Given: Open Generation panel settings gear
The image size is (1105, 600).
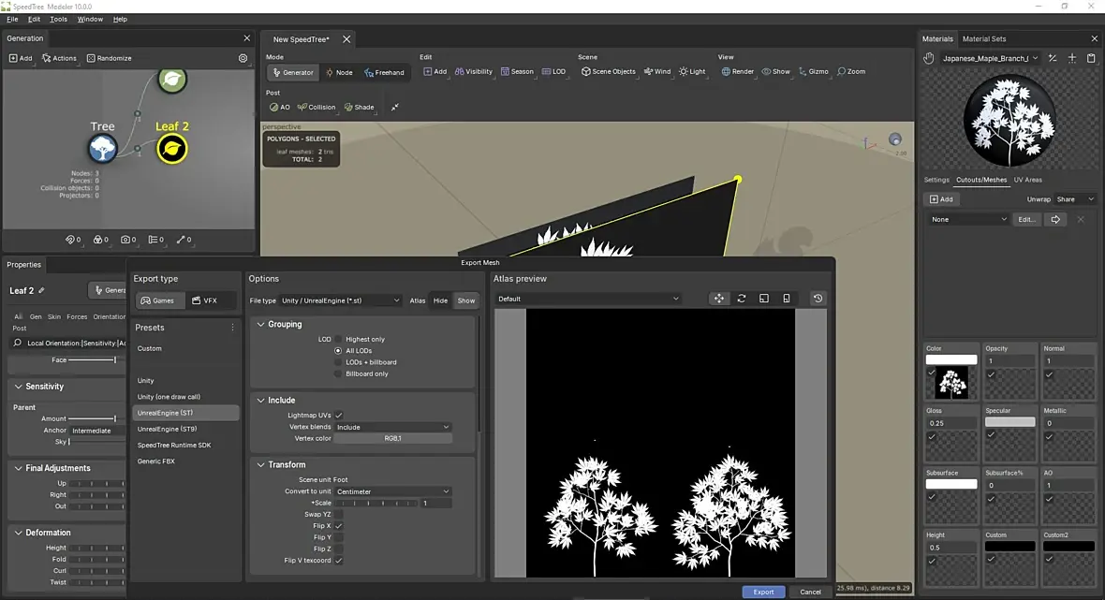Looking at the screenshot, I should (243, 58).
